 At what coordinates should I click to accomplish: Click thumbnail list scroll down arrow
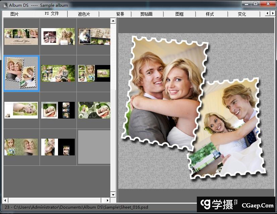[113, 195]
